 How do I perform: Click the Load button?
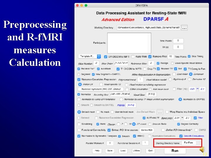[x=123, y=151]
